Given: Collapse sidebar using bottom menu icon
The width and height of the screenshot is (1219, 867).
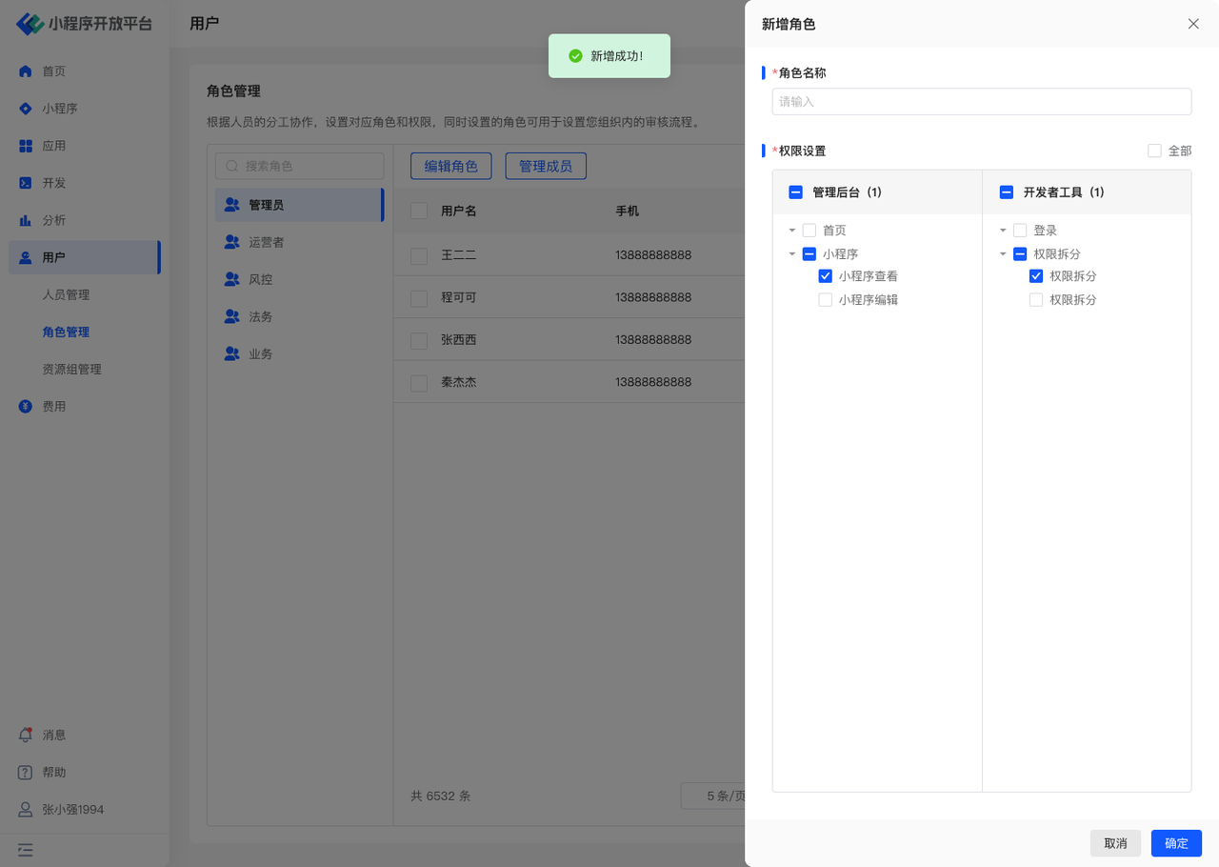Looking at the screenshot, I should 26,850.
